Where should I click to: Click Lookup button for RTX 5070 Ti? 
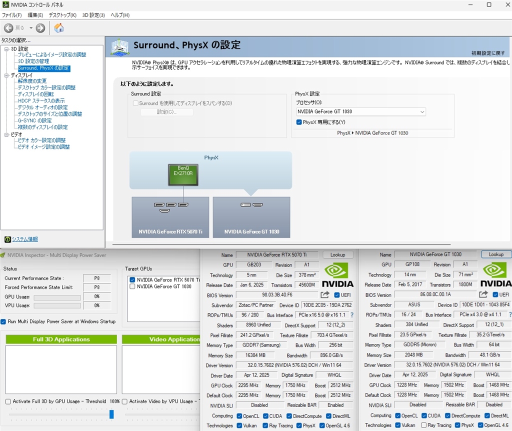[x=337, y=254]
